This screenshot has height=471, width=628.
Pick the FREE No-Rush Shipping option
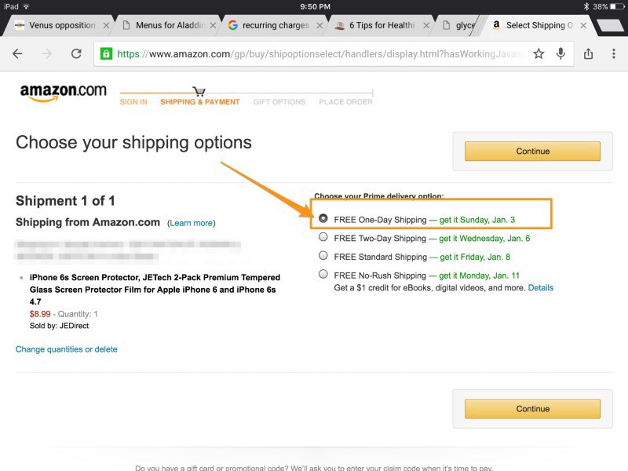pos(323,275)
